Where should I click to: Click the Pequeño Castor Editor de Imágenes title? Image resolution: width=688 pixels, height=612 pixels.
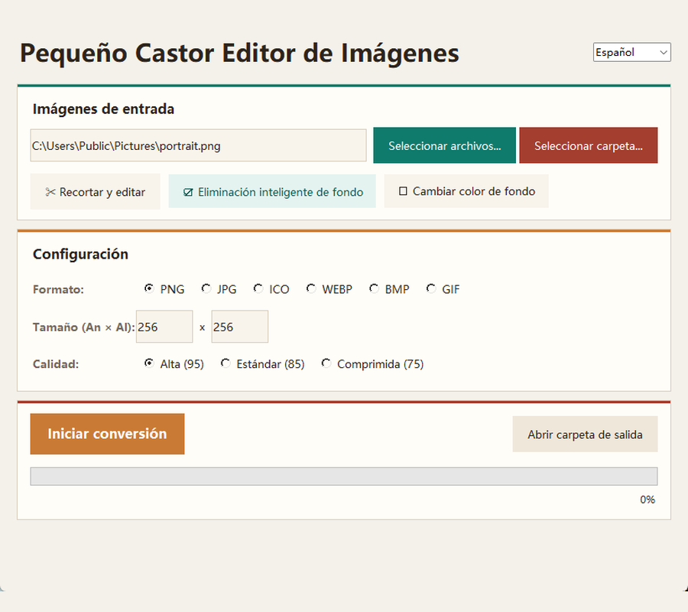click(x=239, y=53)
